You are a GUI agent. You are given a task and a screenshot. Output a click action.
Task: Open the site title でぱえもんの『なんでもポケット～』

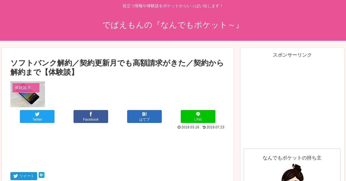(173, 25)
